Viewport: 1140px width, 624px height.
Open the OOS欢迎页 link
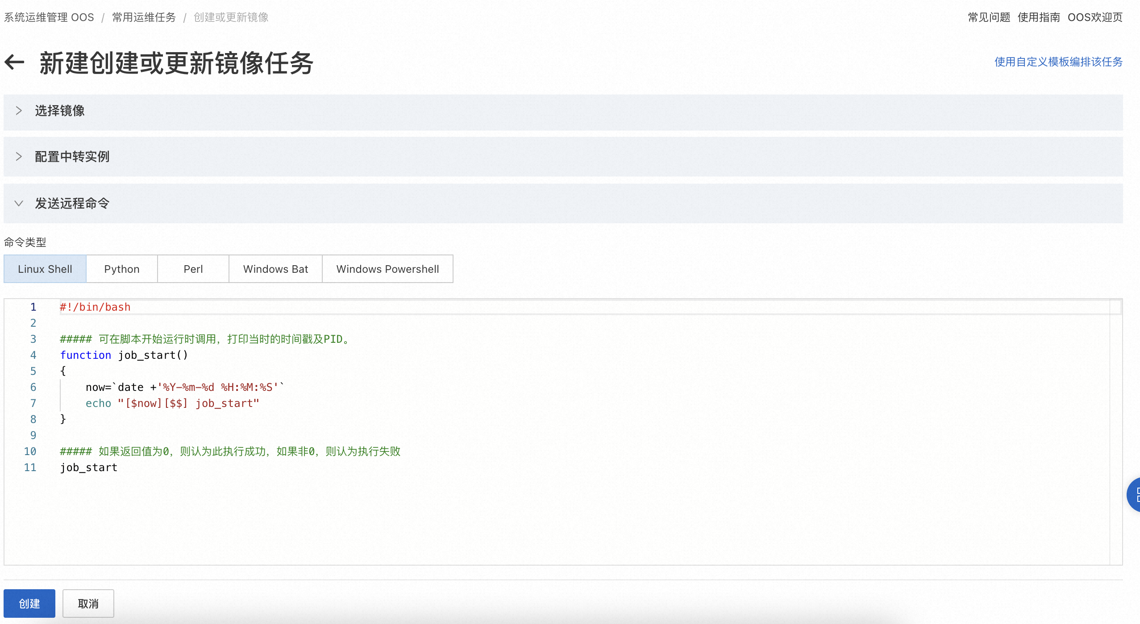point(1095,17)
